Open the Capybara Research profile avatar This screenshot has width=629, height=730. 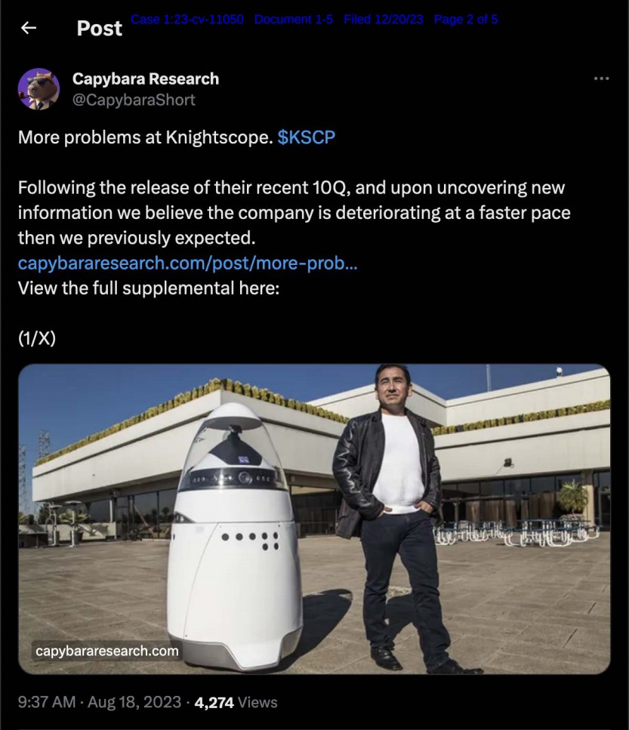pyautogui.click(x=39, y=89)
